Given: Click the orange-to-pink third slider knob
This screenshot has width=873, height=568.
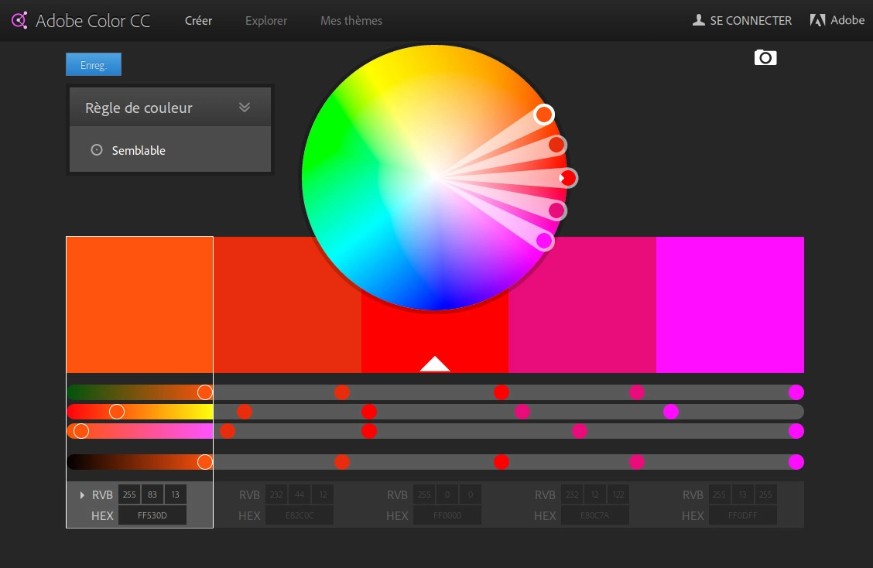Looking at the screenshot, I should click(x=81, y=431).
